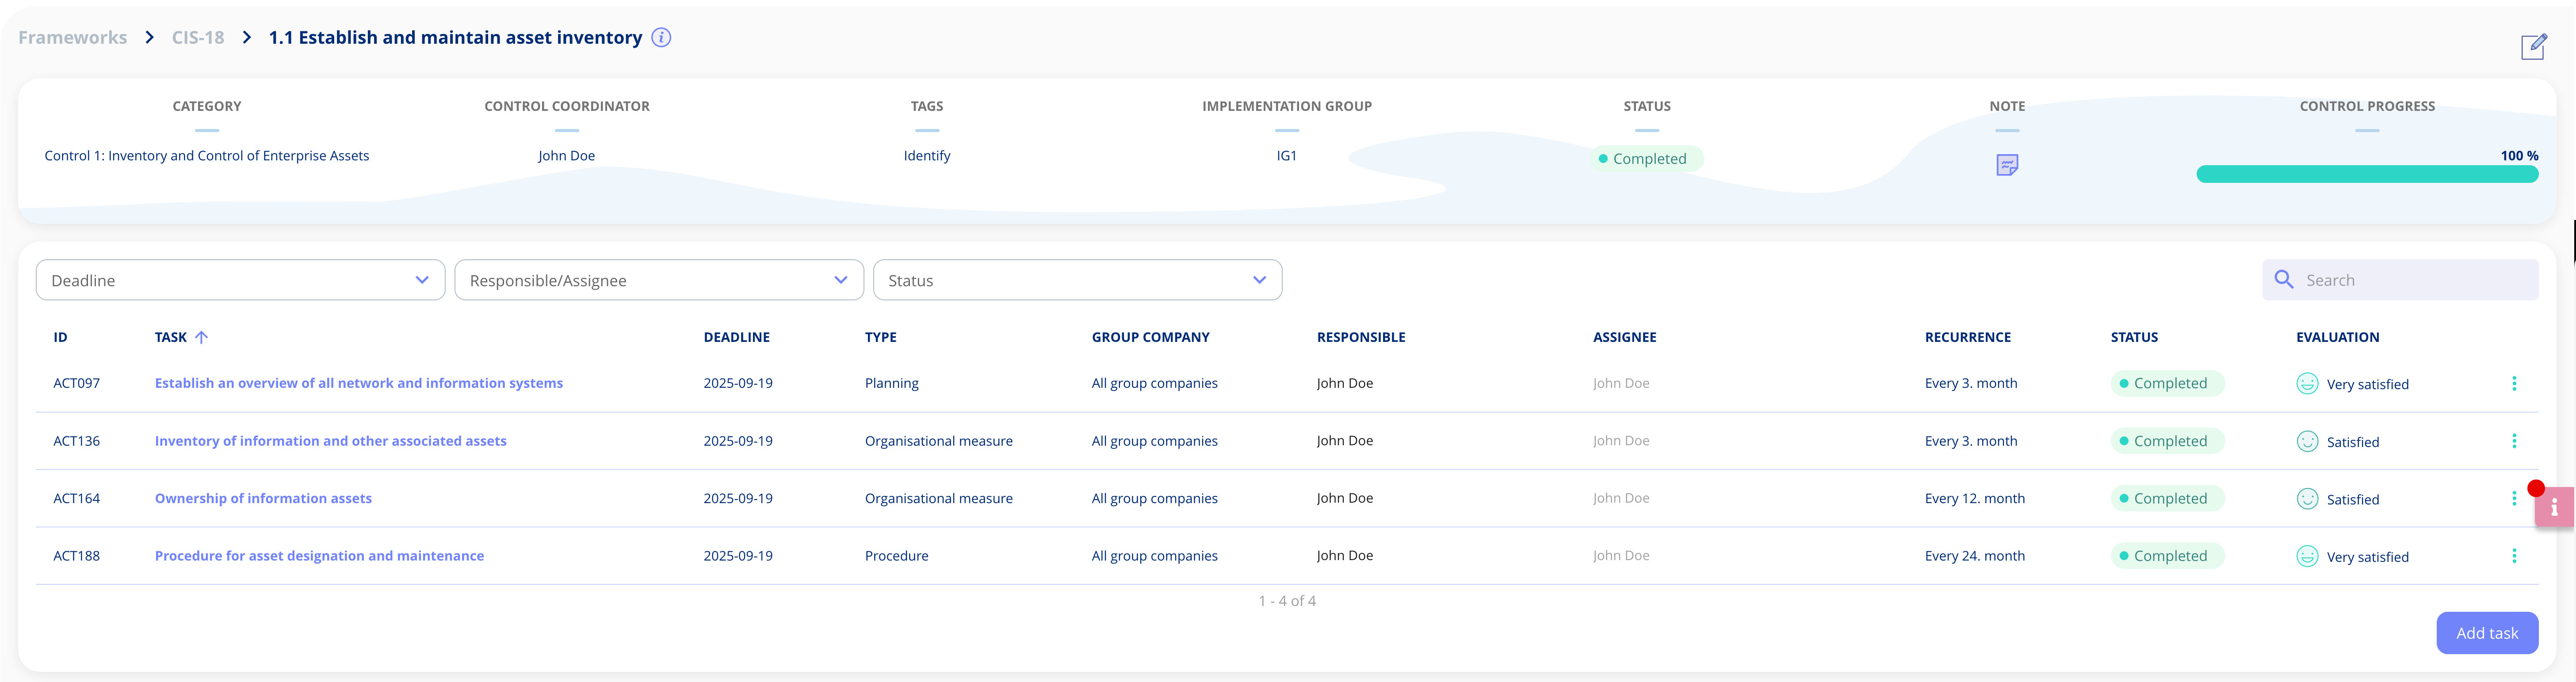Go to CIS-18 breadcrumb
The height and width of the screenshot is (682, 2576).
click(198, 38)
